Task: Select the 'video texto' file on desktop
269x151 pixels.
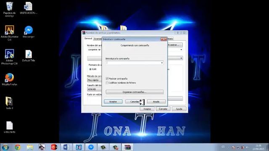Action: (x=9, y=127)
